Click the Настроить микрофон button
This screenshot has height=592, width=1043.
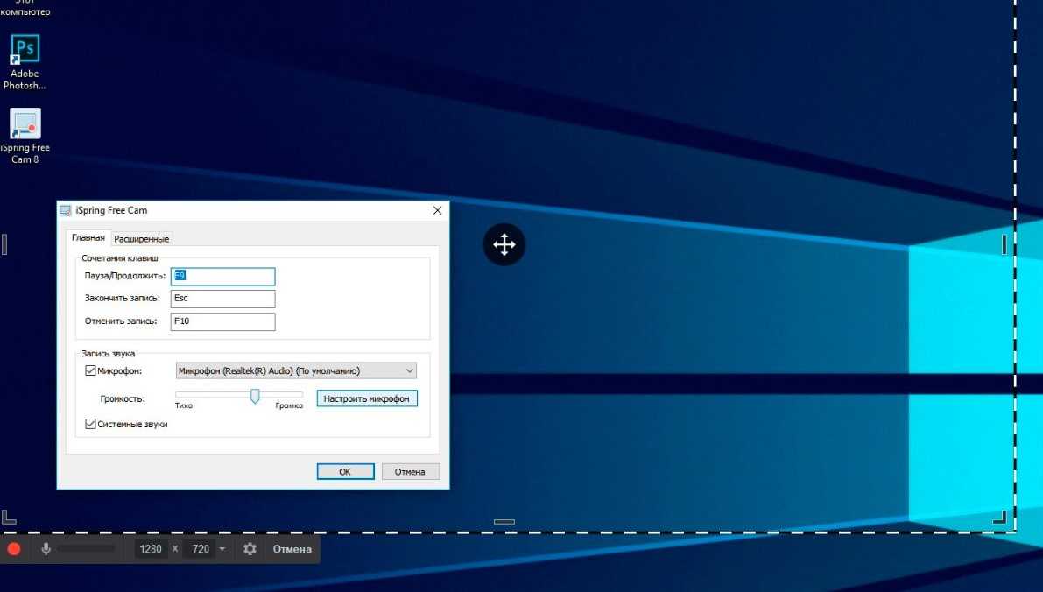point(367,398)
